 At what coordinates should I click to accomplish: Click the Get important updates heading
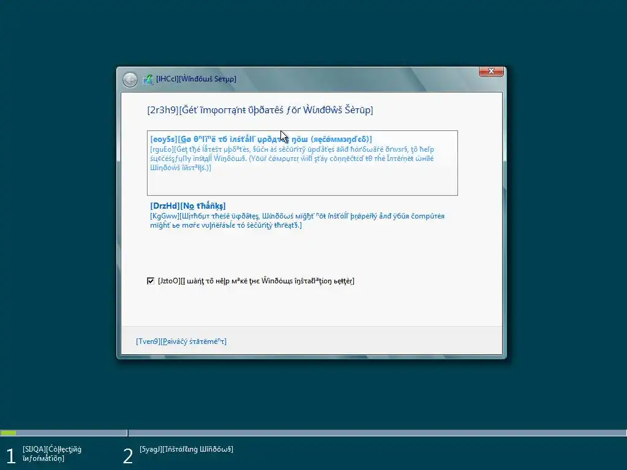pyautogui.click(x=260, y=110)
